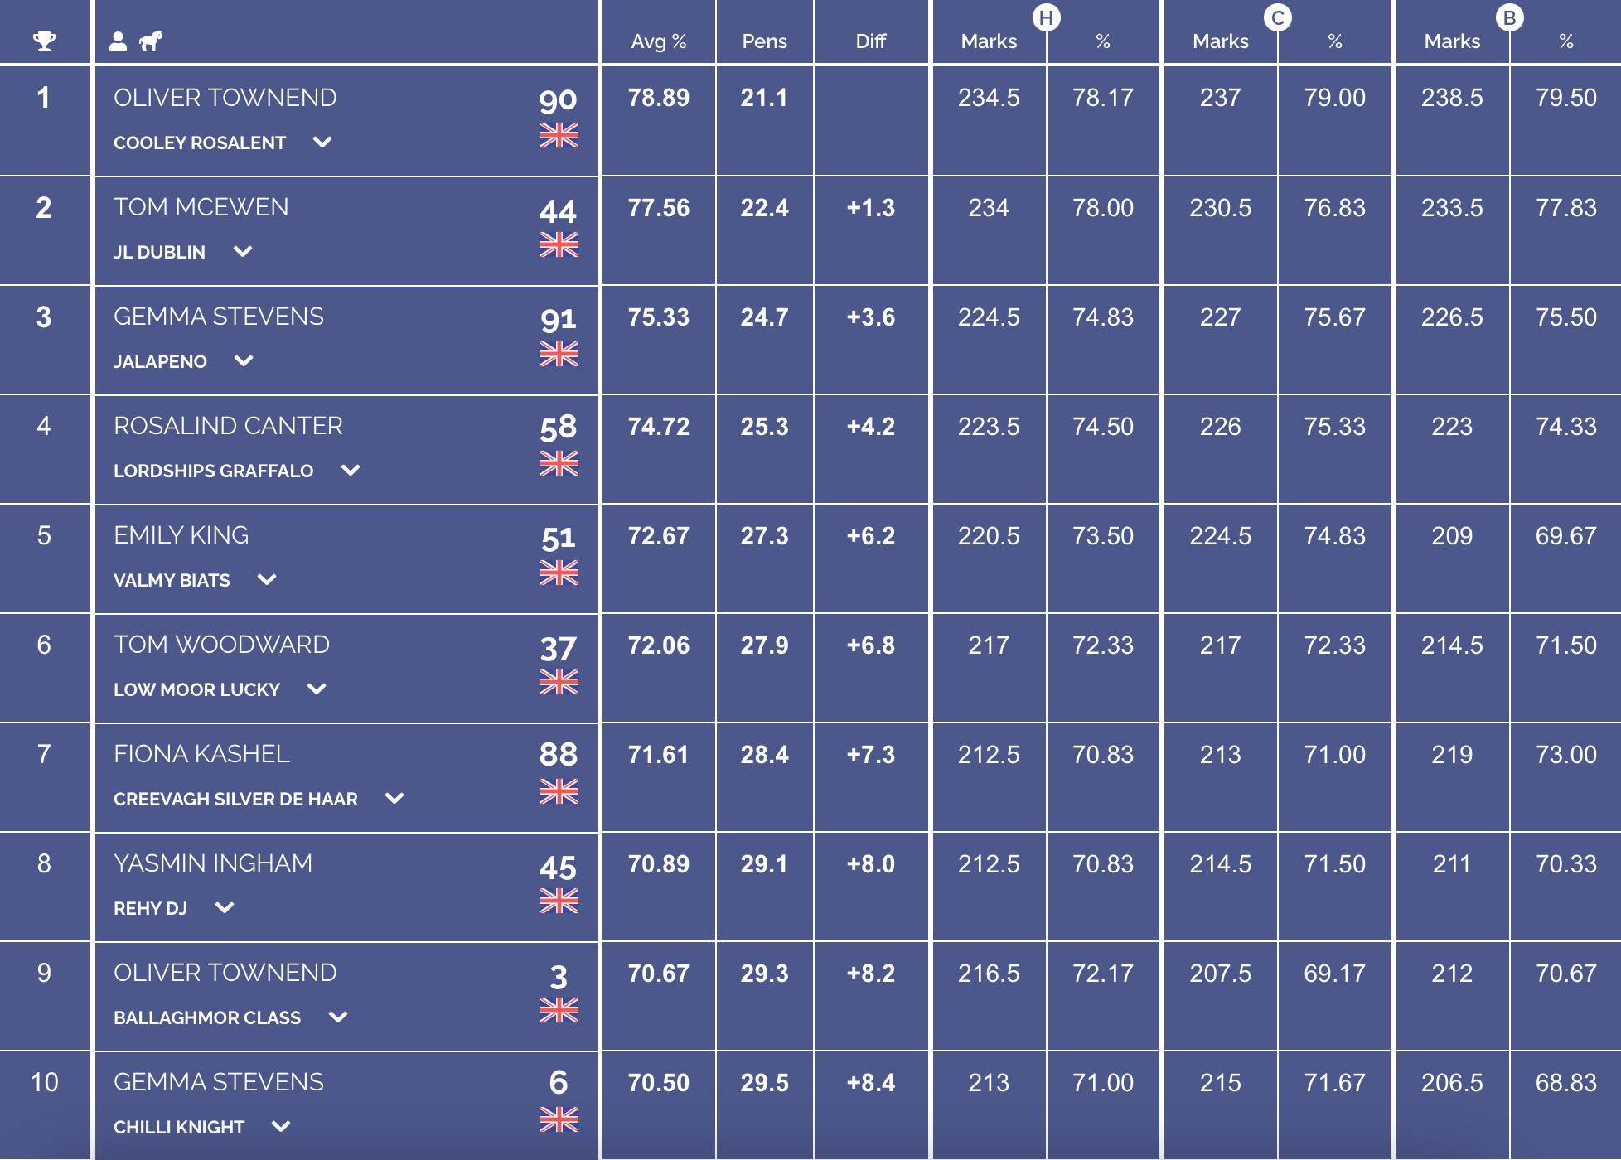Click Yasmin Ingham's bib number 45

pos(558,868)
